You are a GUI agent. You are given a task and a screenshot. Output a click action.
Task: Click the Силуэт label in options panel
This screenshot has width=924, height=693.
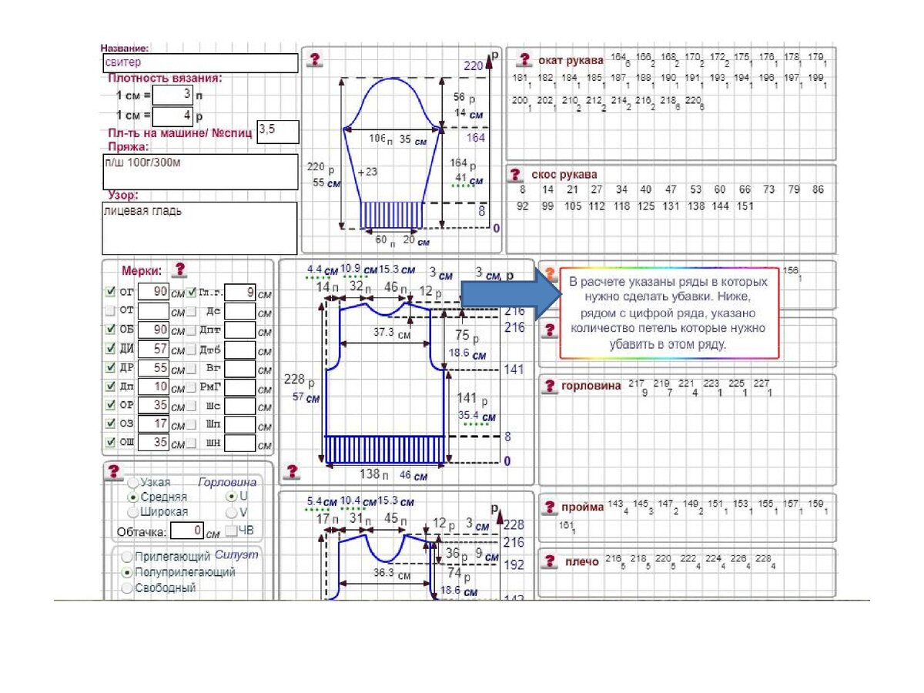[236, 555]
